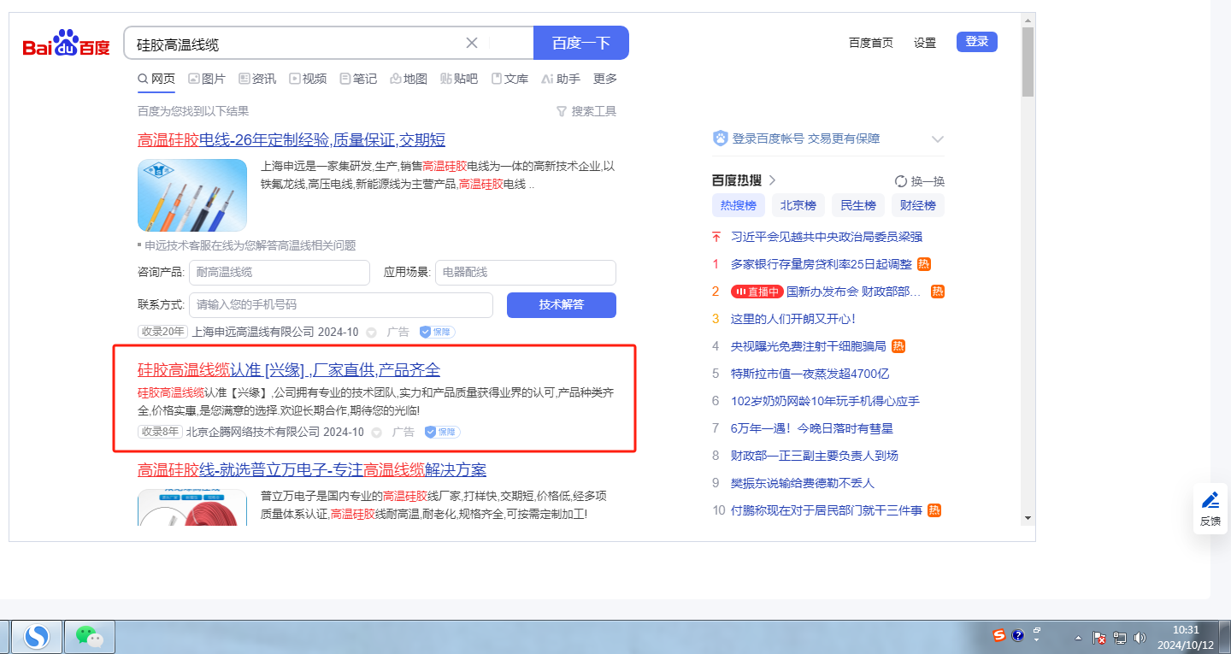Open the 硅胶高温线缆认准兴缘 result link

click(x=289, y=370)
